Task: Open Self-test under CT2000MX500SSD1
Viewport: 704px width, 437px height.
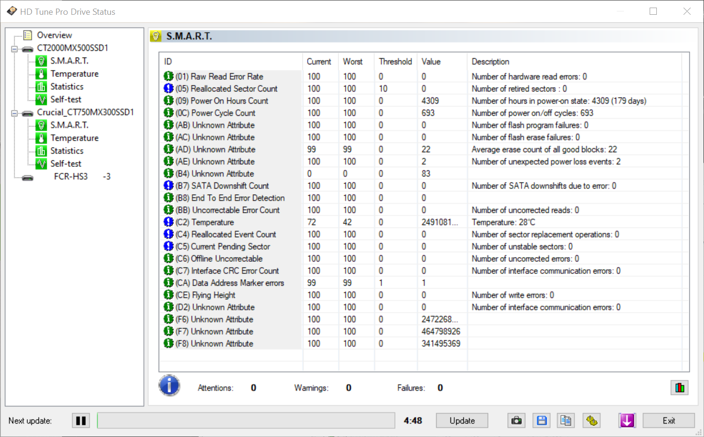Action: pyautogui.click(x=66, y=99)
